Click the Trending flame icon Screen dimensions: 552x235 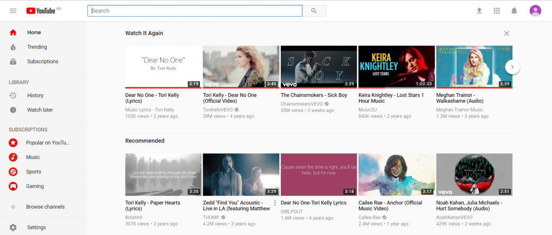pyautogui.click(x=13, y=47)
